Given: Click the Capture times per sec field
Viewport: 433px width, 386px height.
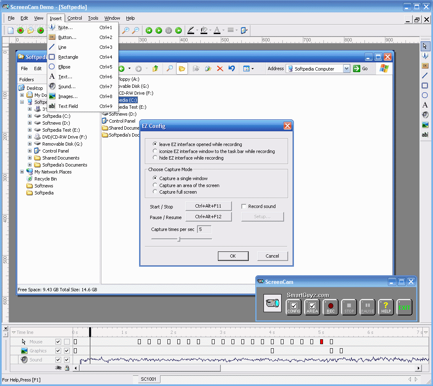Looking at the screenshot, I should pos(204,229).
